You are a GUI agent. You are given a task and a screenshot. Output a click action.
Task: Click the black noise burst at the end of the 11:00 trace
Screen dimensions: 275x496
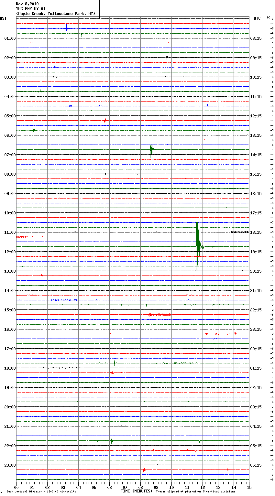pos(240,232)
